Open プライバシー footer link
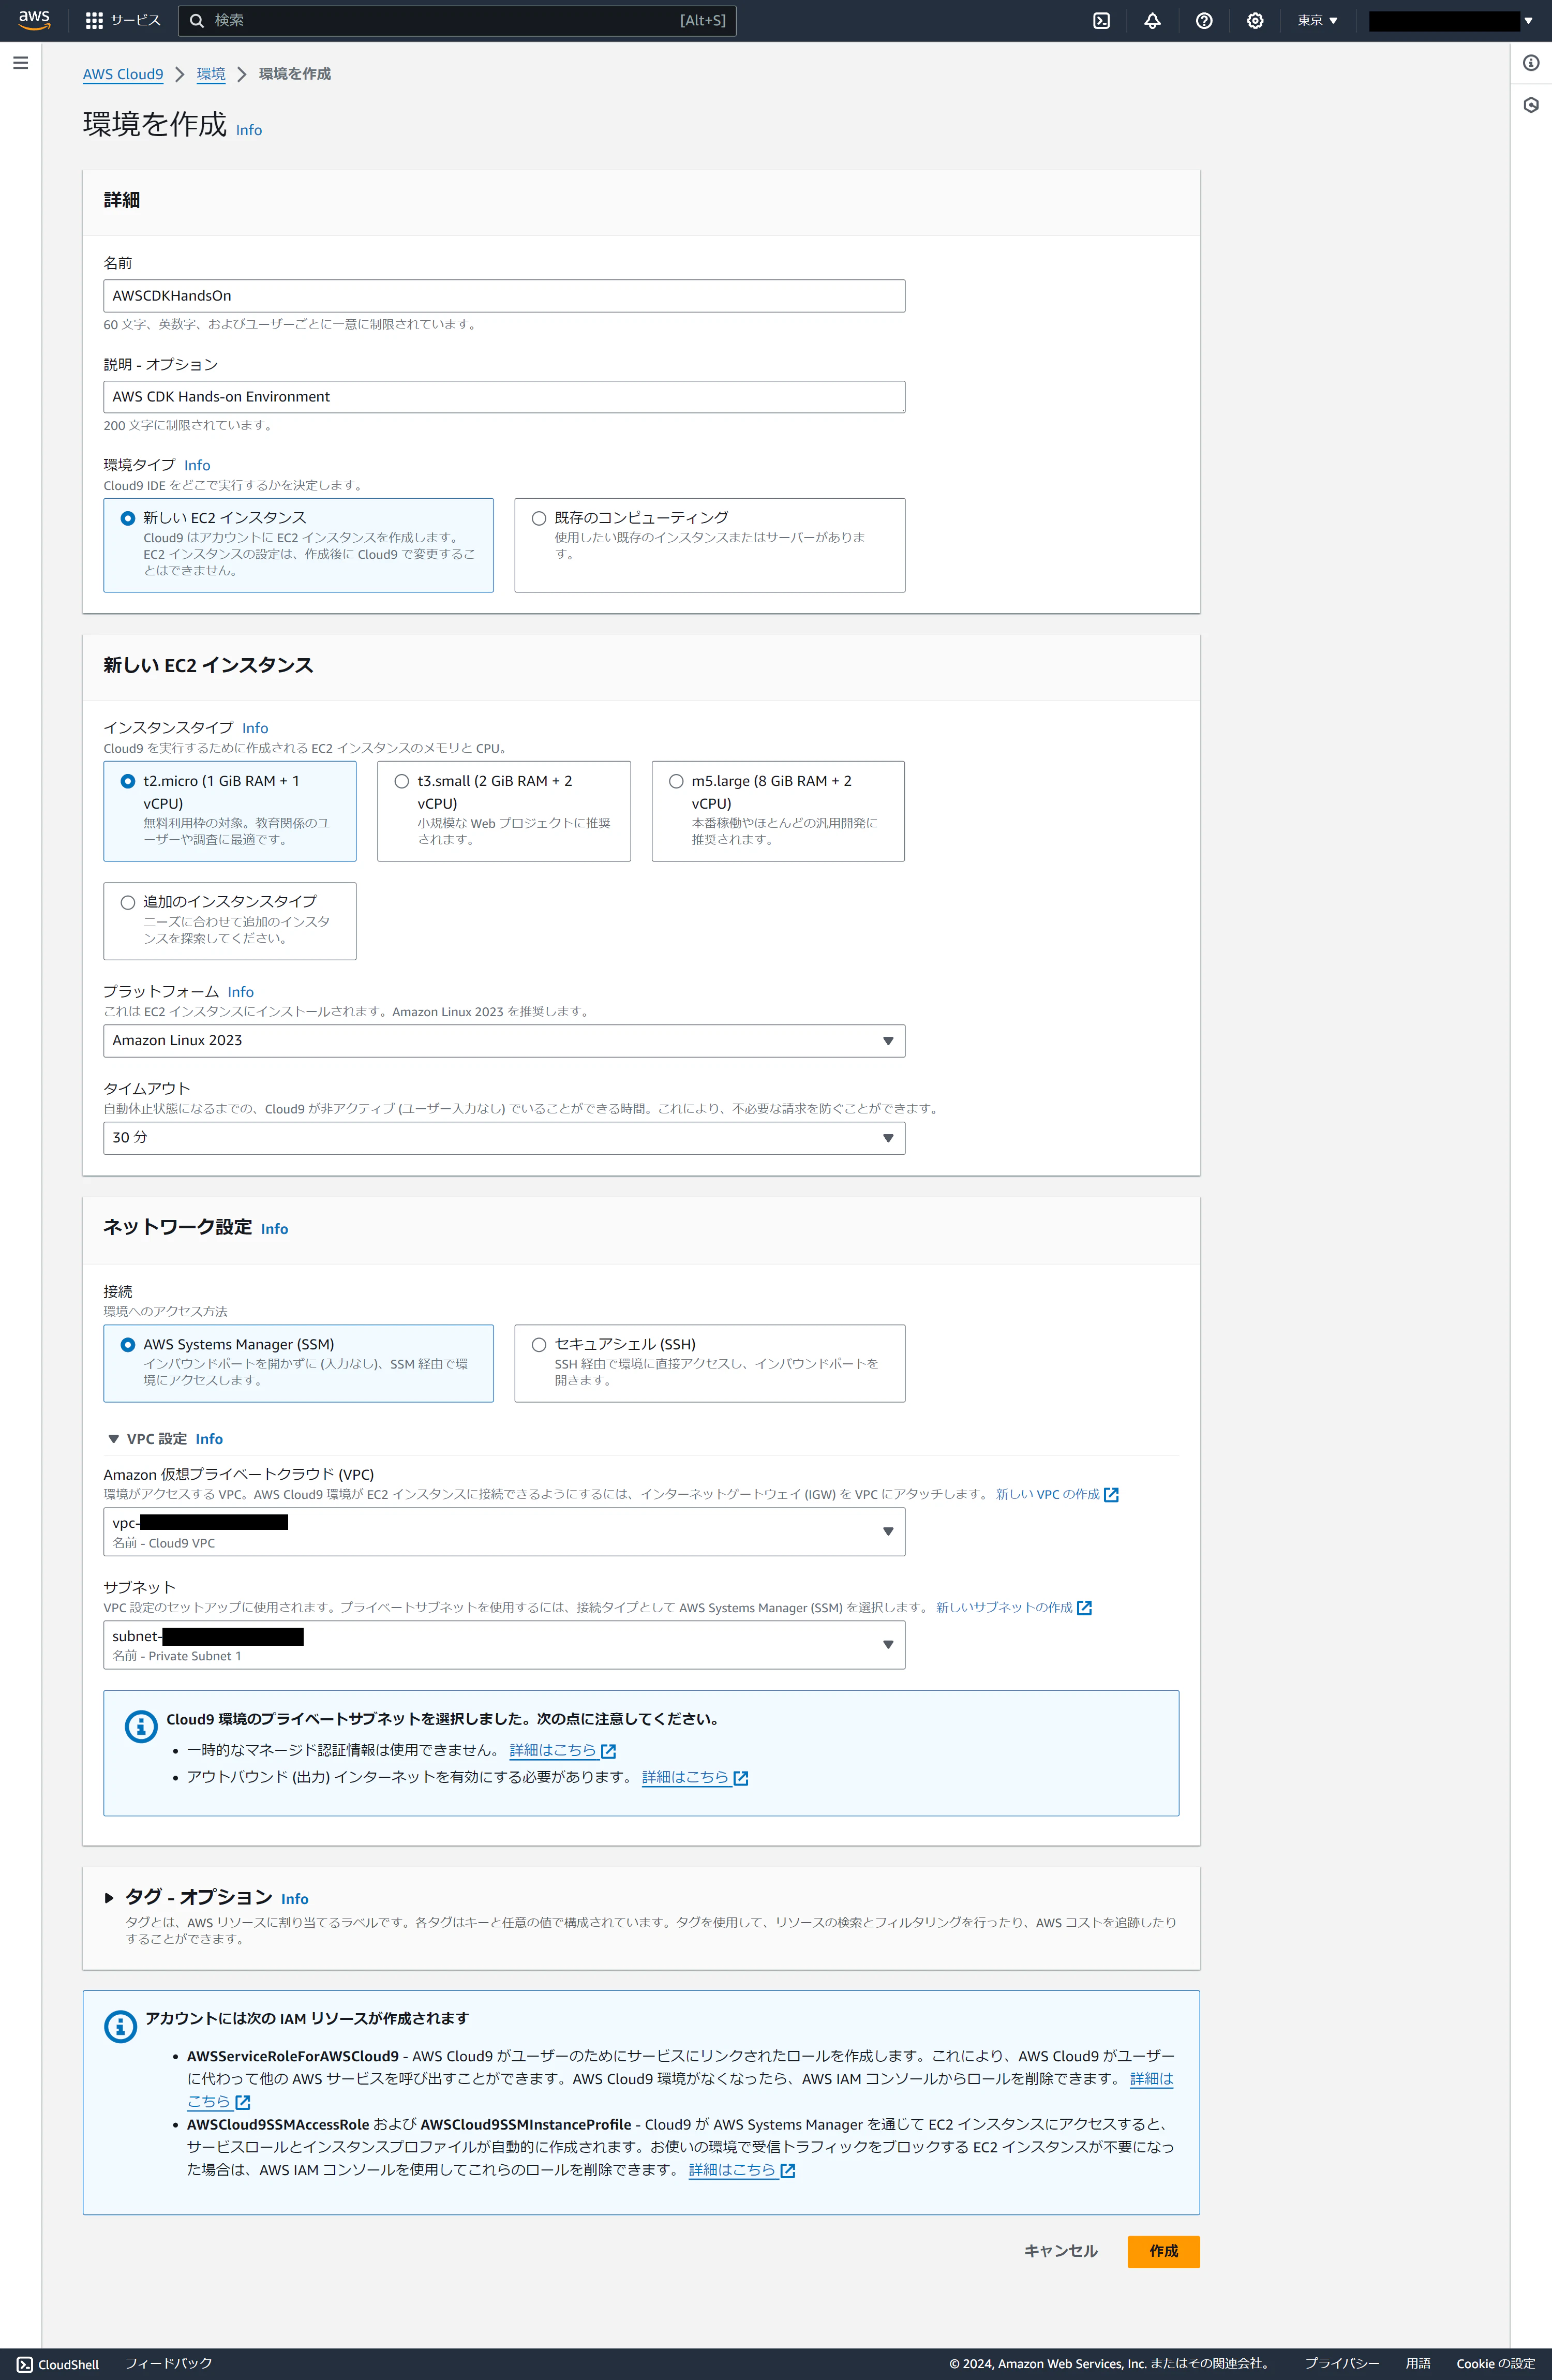1552x2380 pixels. click(x=1341, y=2364)
